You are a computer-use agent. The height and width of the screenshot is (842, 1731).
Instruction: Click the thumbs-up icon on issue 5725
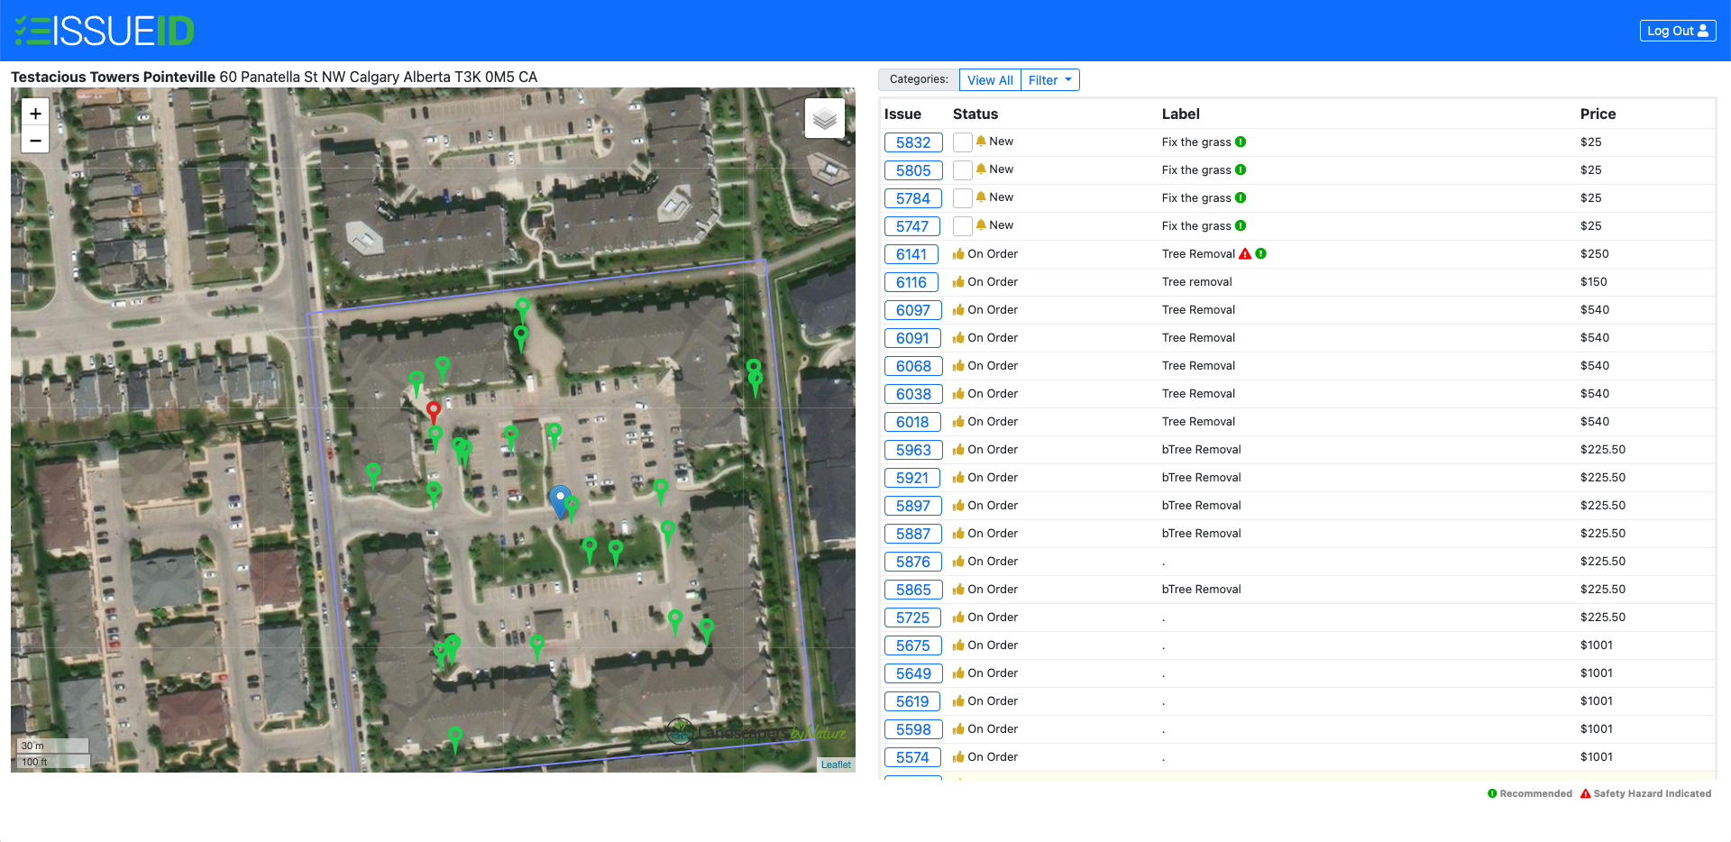958,617
